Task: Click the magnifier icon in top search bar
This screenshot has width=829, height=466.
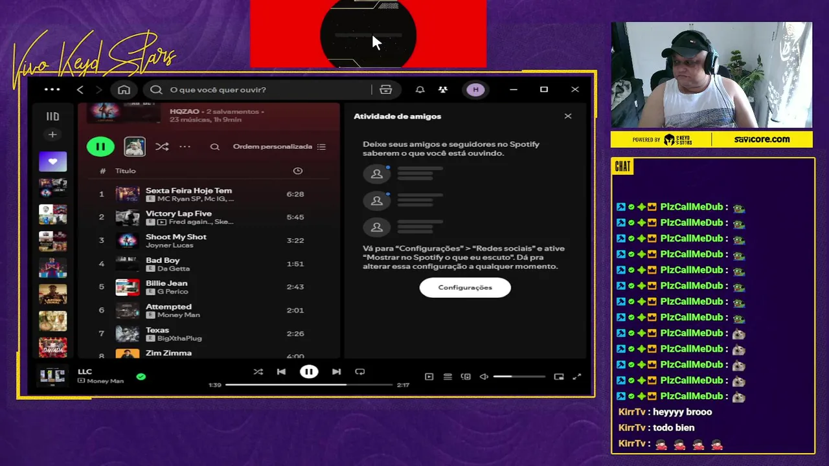Action: point(156,89)
